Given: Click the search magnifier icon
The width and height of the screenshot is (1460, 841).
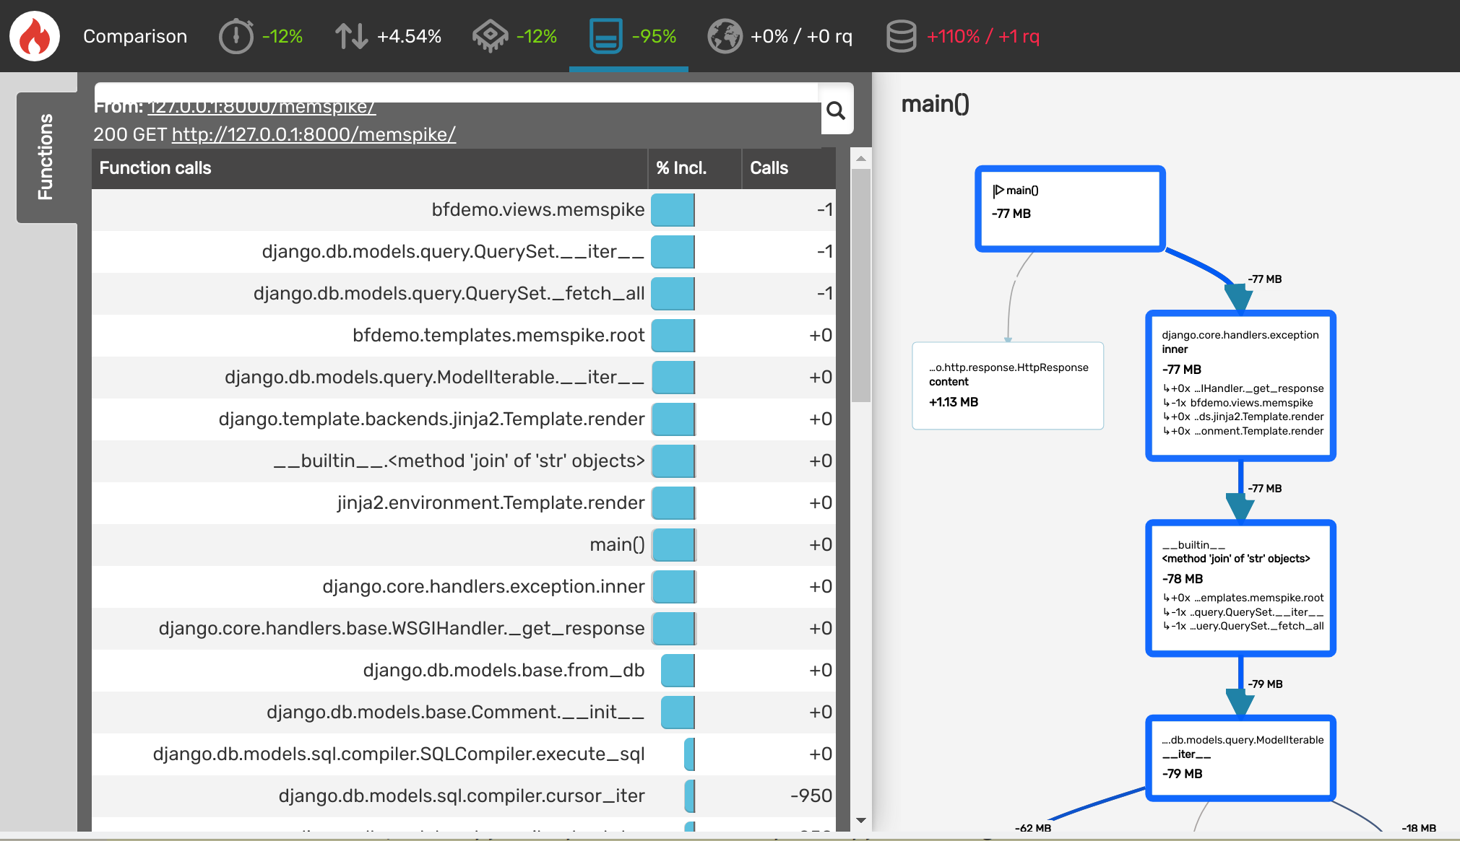Looking at the screenshot, I should click(837, 110).
